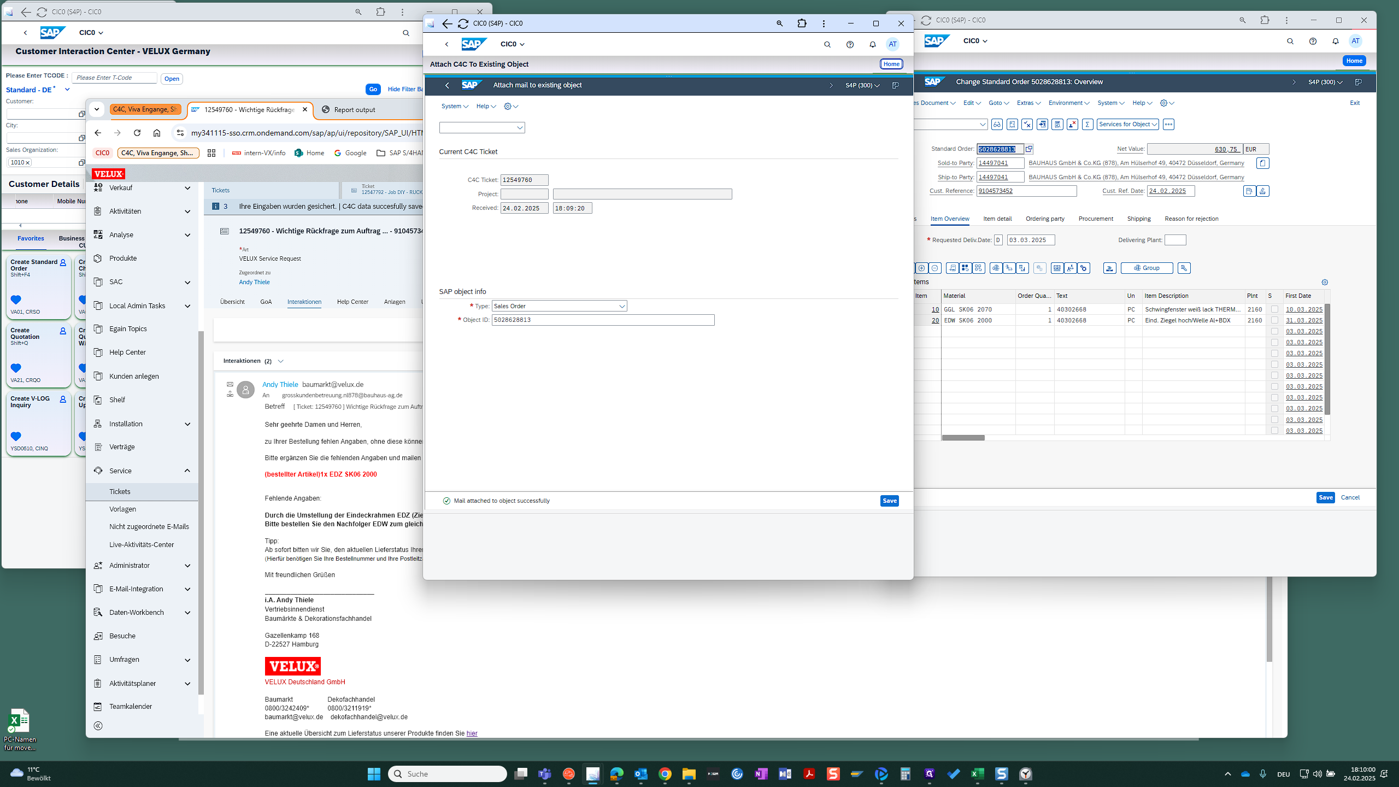Click the notifications bell in Attach C4C window
This screenshot has width=1399, height=787.
coord(872,44)
